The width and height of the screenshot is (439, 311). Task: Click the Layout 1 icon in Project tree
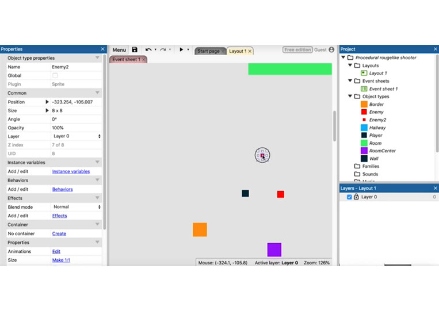click(x=364, y=73)
